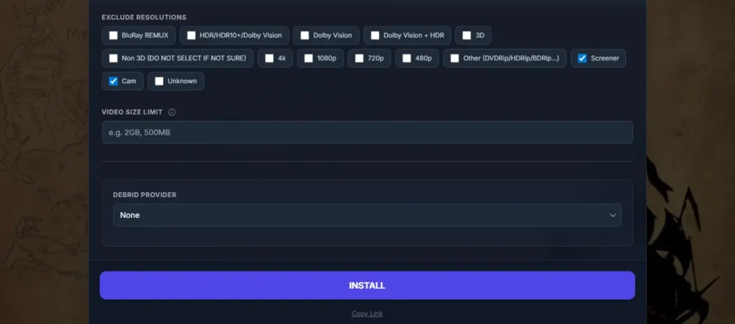
Task: Enable the HDR/HDR10+/Dolby Vision exclusion
Action: tap(192, 35)
